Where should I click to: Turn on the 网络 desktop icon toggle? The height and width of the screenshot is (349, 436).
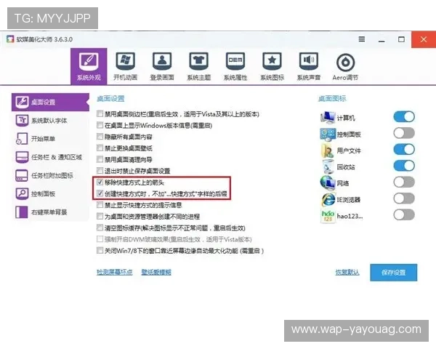pyautogui.click(x=404, y=182)
